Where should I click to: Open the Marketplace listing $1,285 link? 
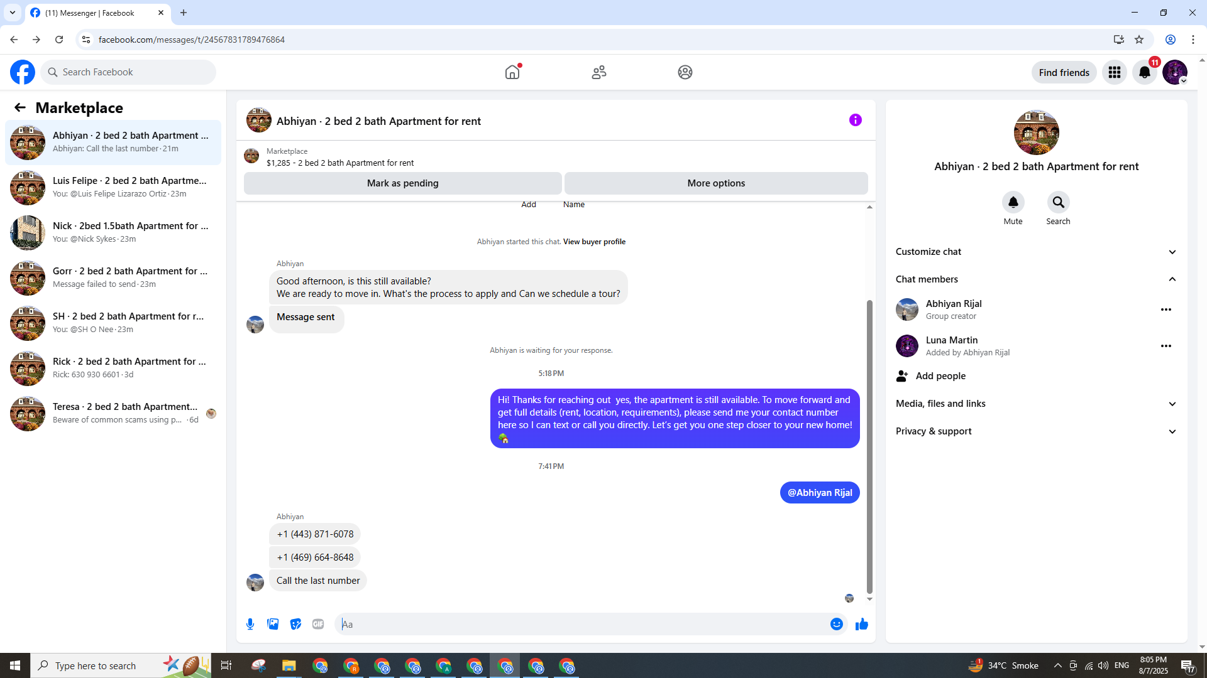pos(340,163)
